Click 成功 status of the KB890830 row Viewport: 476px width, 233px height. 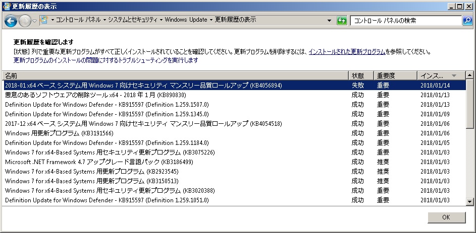[x=357, y=95]
